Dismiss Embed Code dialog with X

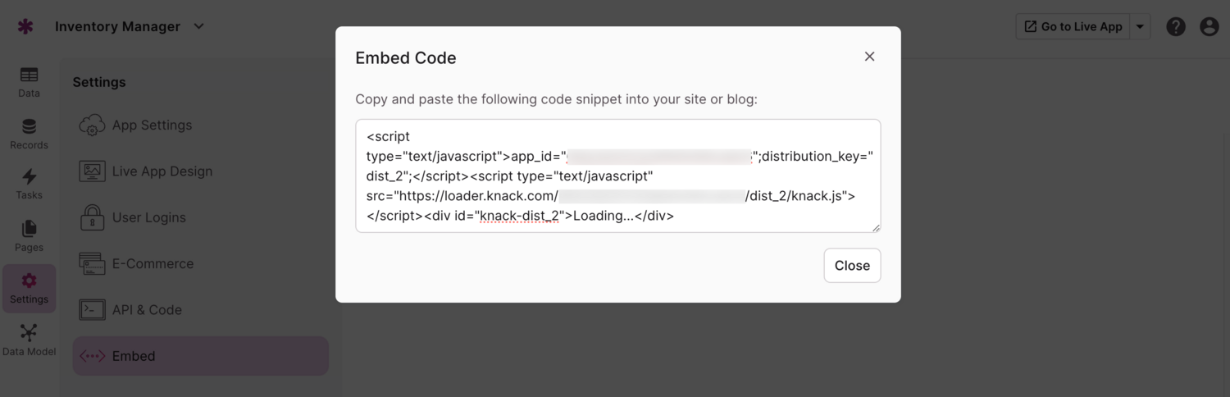point(869,57)
